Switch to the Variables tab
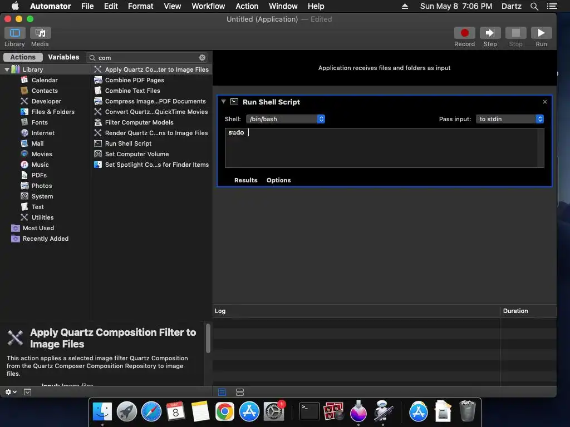 (63, 57)
